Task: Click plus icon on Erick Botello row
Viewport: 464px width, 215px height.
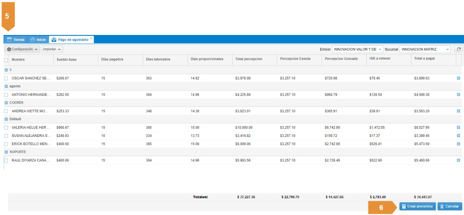Action: 458,144
